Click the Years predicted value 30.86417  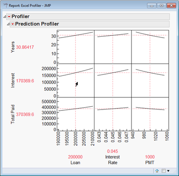tap(25, 47)
